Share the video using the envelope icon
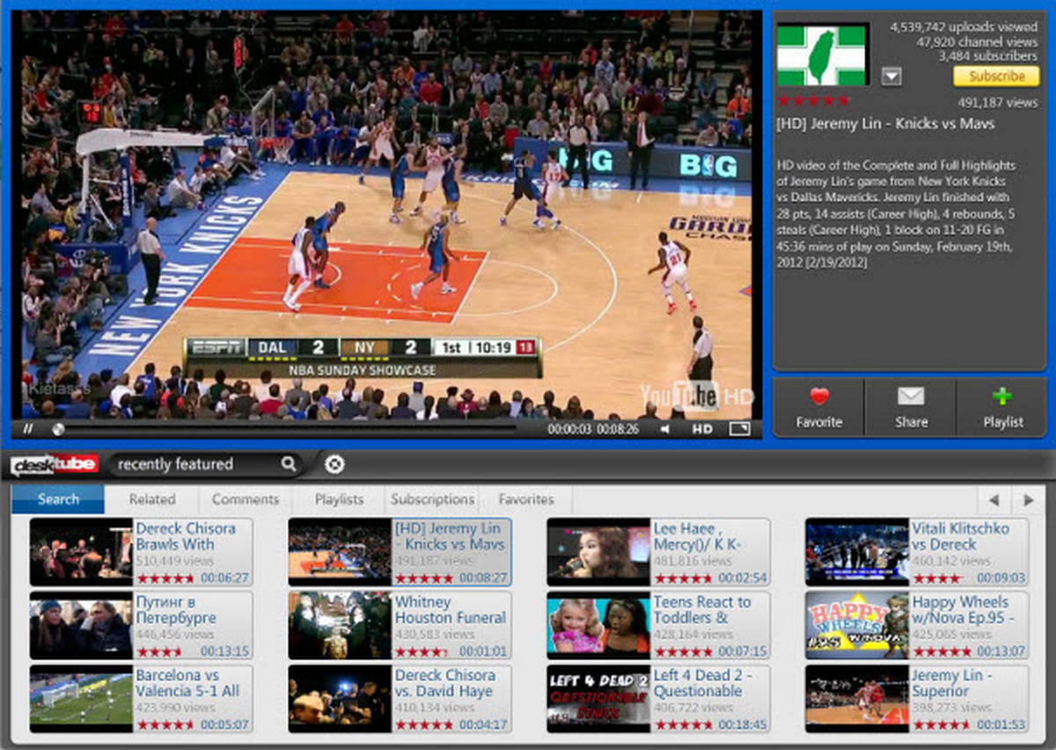1056x750 pixels. pos(911,408)
